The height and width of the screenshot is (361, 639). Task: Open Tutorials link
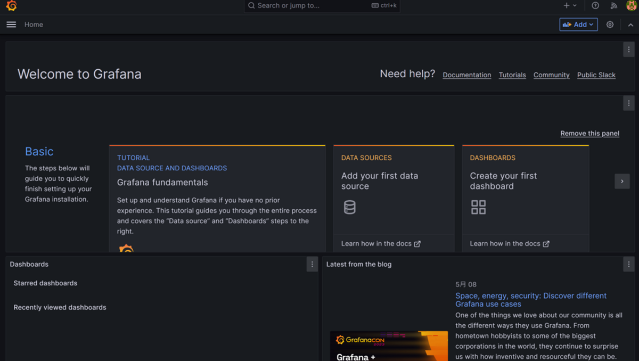(x=512, y=75)
